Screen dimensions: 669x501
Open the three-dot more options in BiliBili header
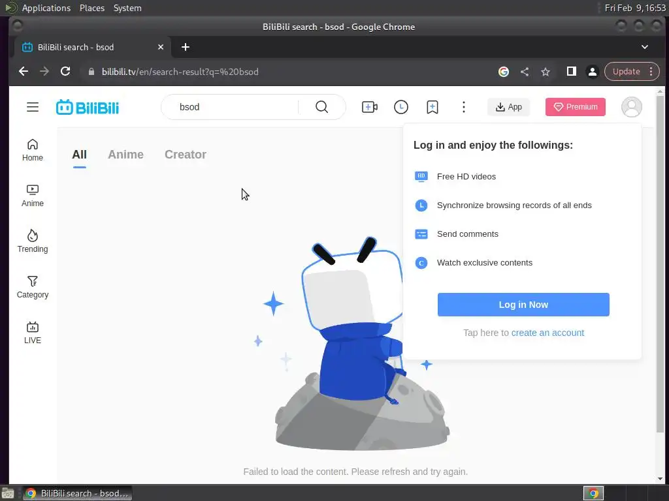pyautogui.click(x=464, y=107)
